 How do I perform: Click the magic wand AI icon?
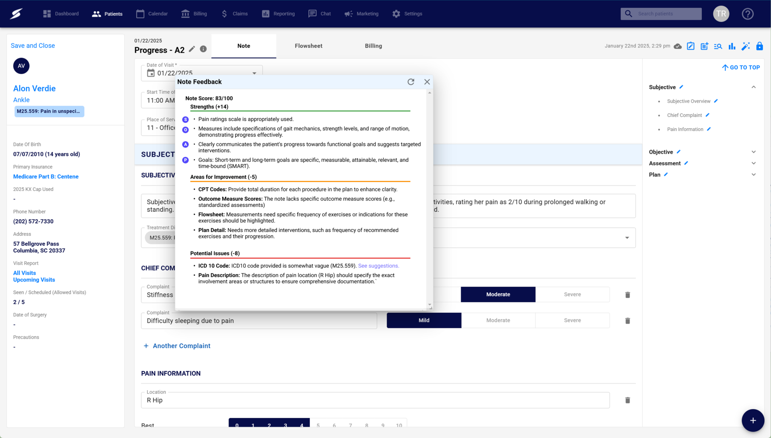click(745, 46)
